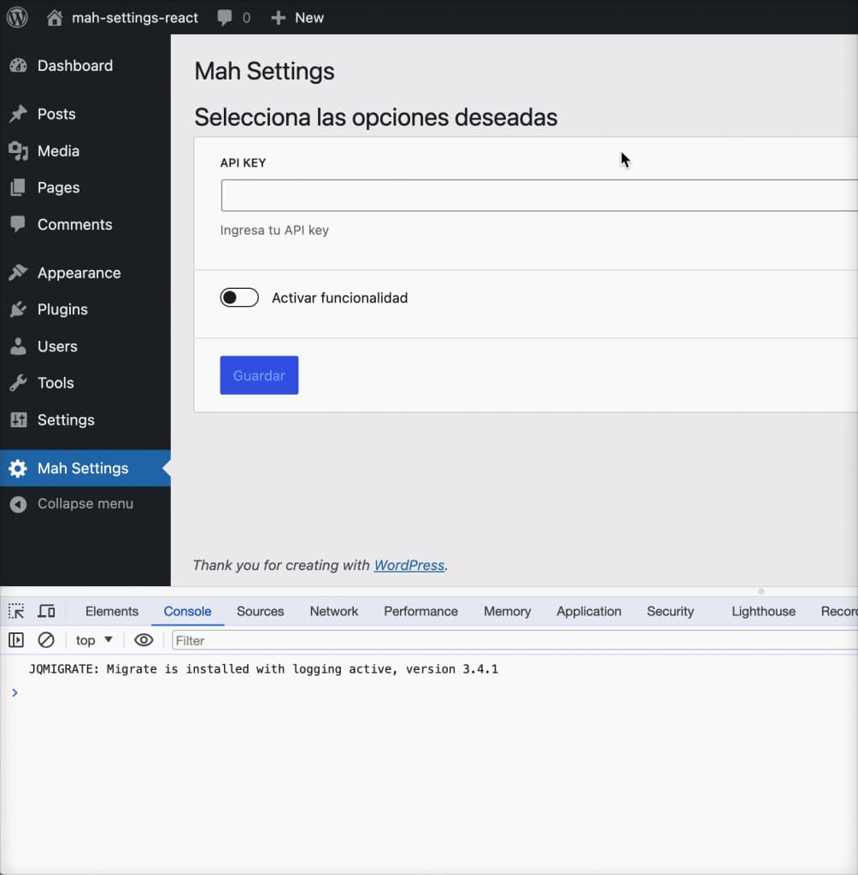The image size is (858, 875).
Task: Collapse the admin sidebar menu
Action: (85, 504)
